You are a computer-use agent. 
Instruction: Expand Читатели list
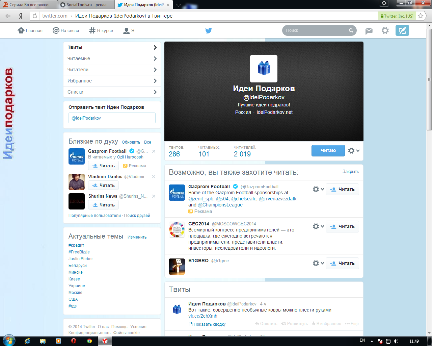[112, 70]
